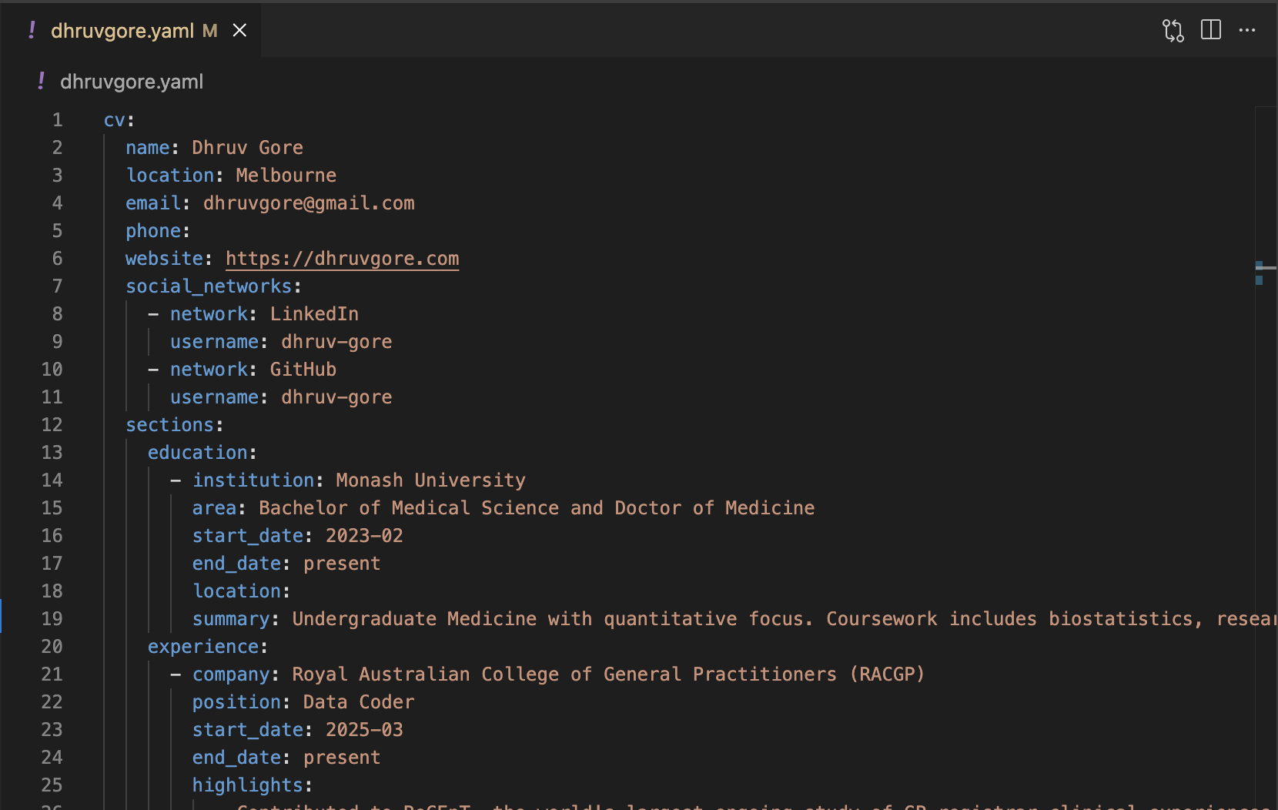
Task: Click the email address dhruvgore@gmail.com
Action: [309, 203]
